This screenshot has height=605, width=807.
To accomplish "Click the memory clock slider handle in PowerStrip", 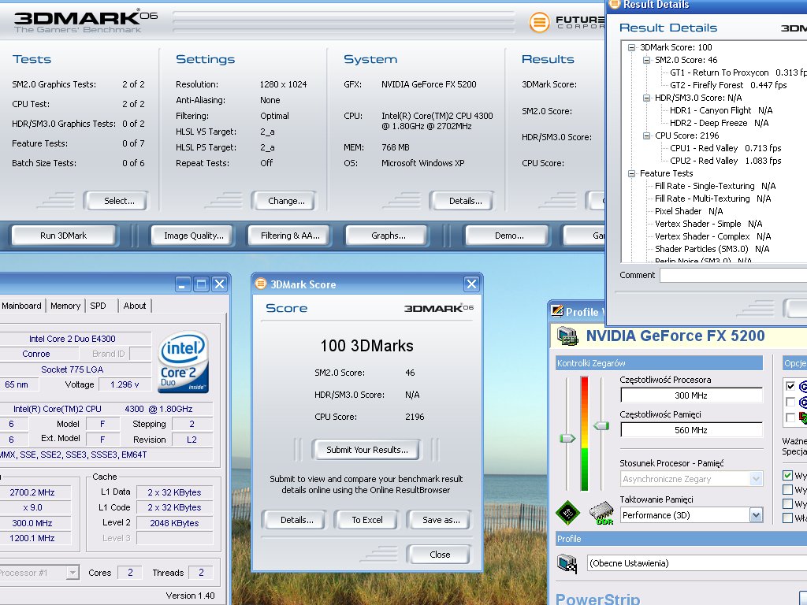I will pyautogui.click(x=601, y=425).
